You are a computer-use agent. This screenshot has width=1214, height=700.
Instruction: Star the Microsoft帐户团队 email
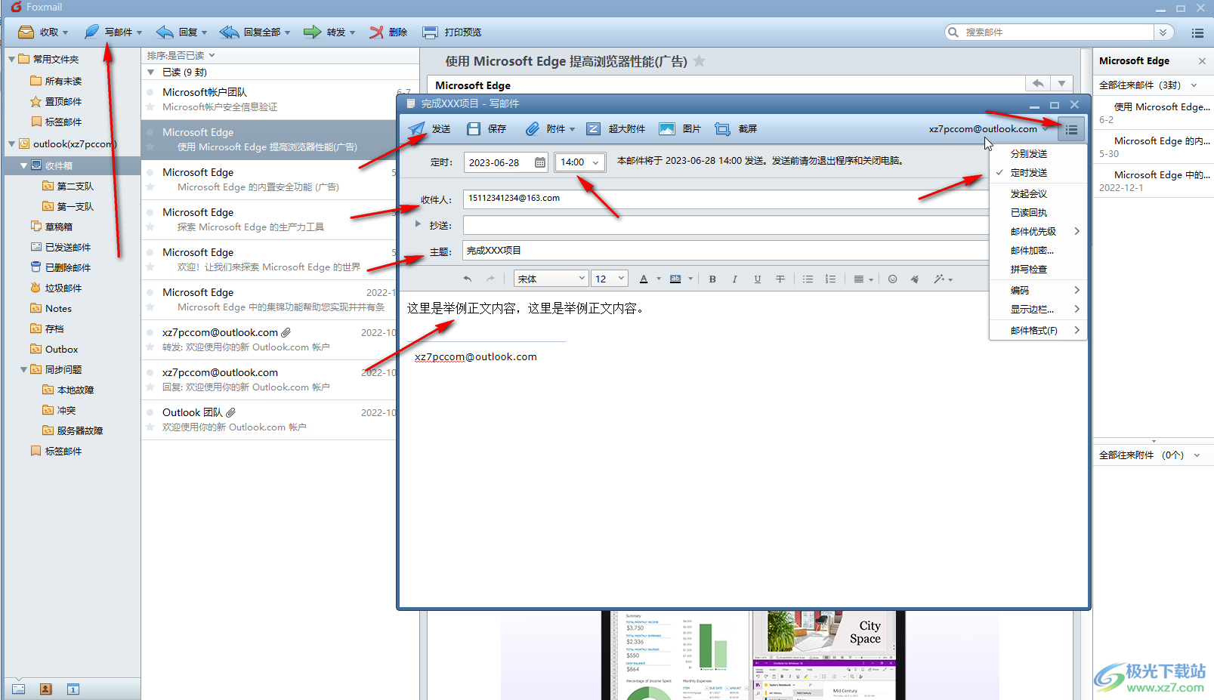[150, 107]
